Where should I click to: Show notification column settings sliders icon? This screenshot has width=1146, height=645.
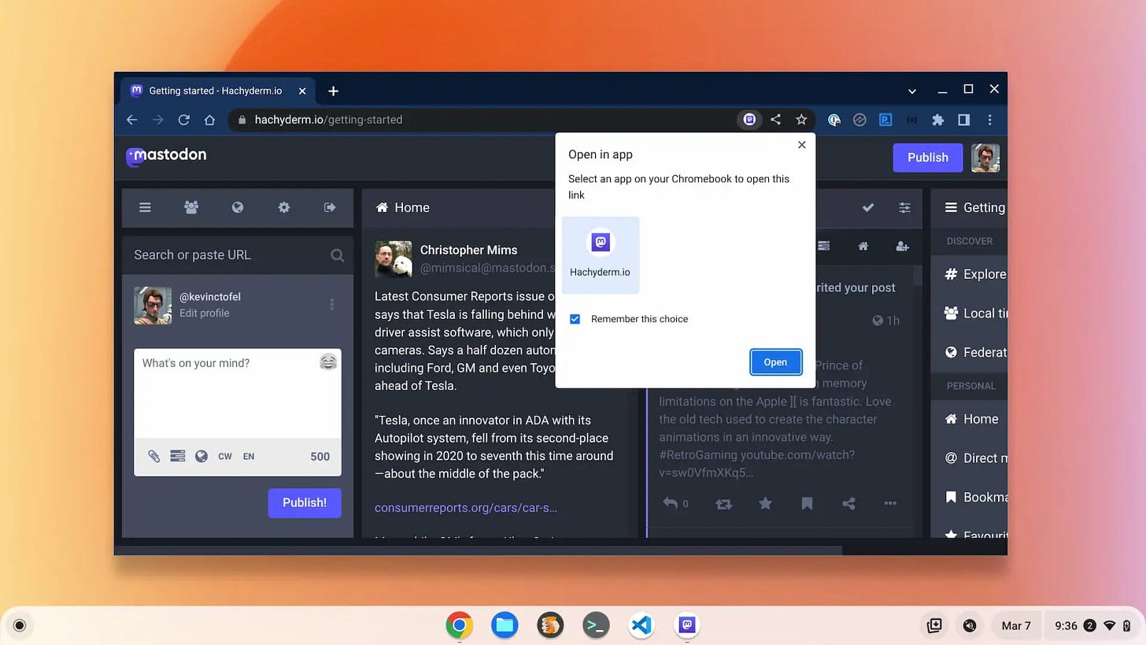(904, 207)
